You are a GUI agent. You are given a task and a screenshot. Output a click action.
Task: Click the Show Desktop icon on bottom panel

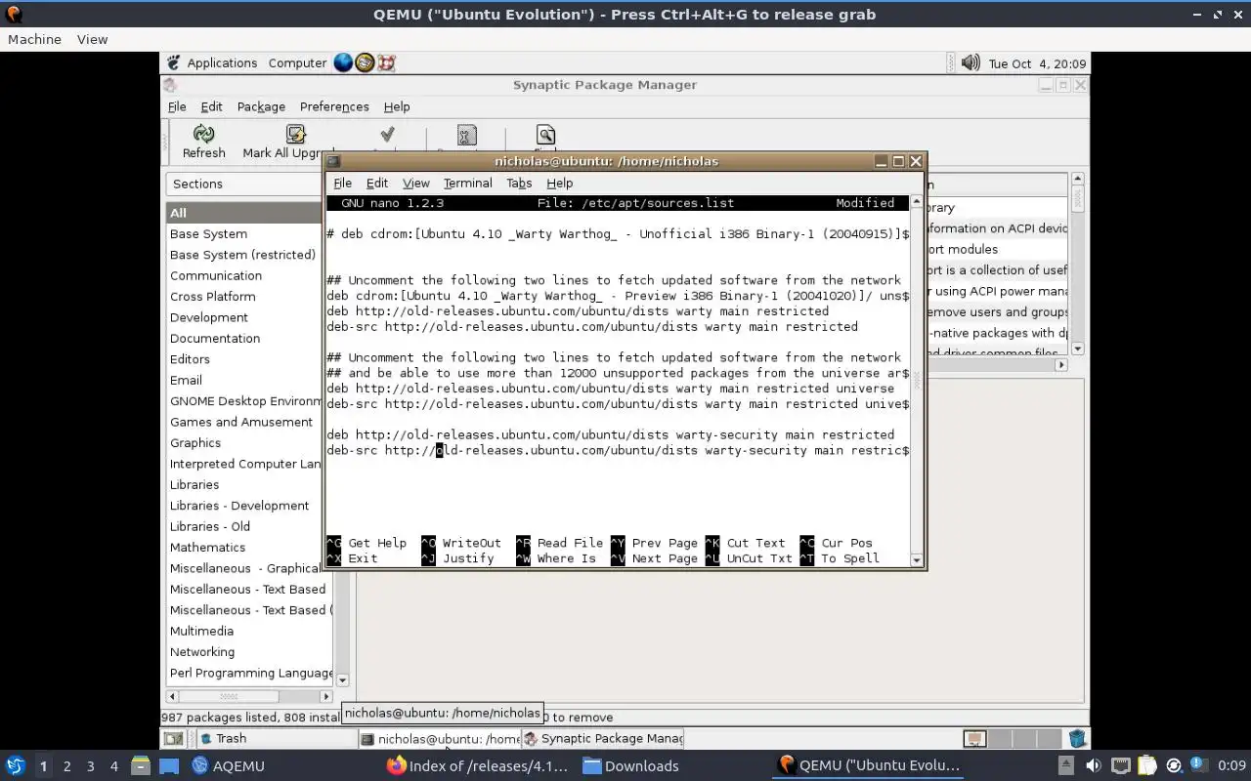[x=173, y=739]
